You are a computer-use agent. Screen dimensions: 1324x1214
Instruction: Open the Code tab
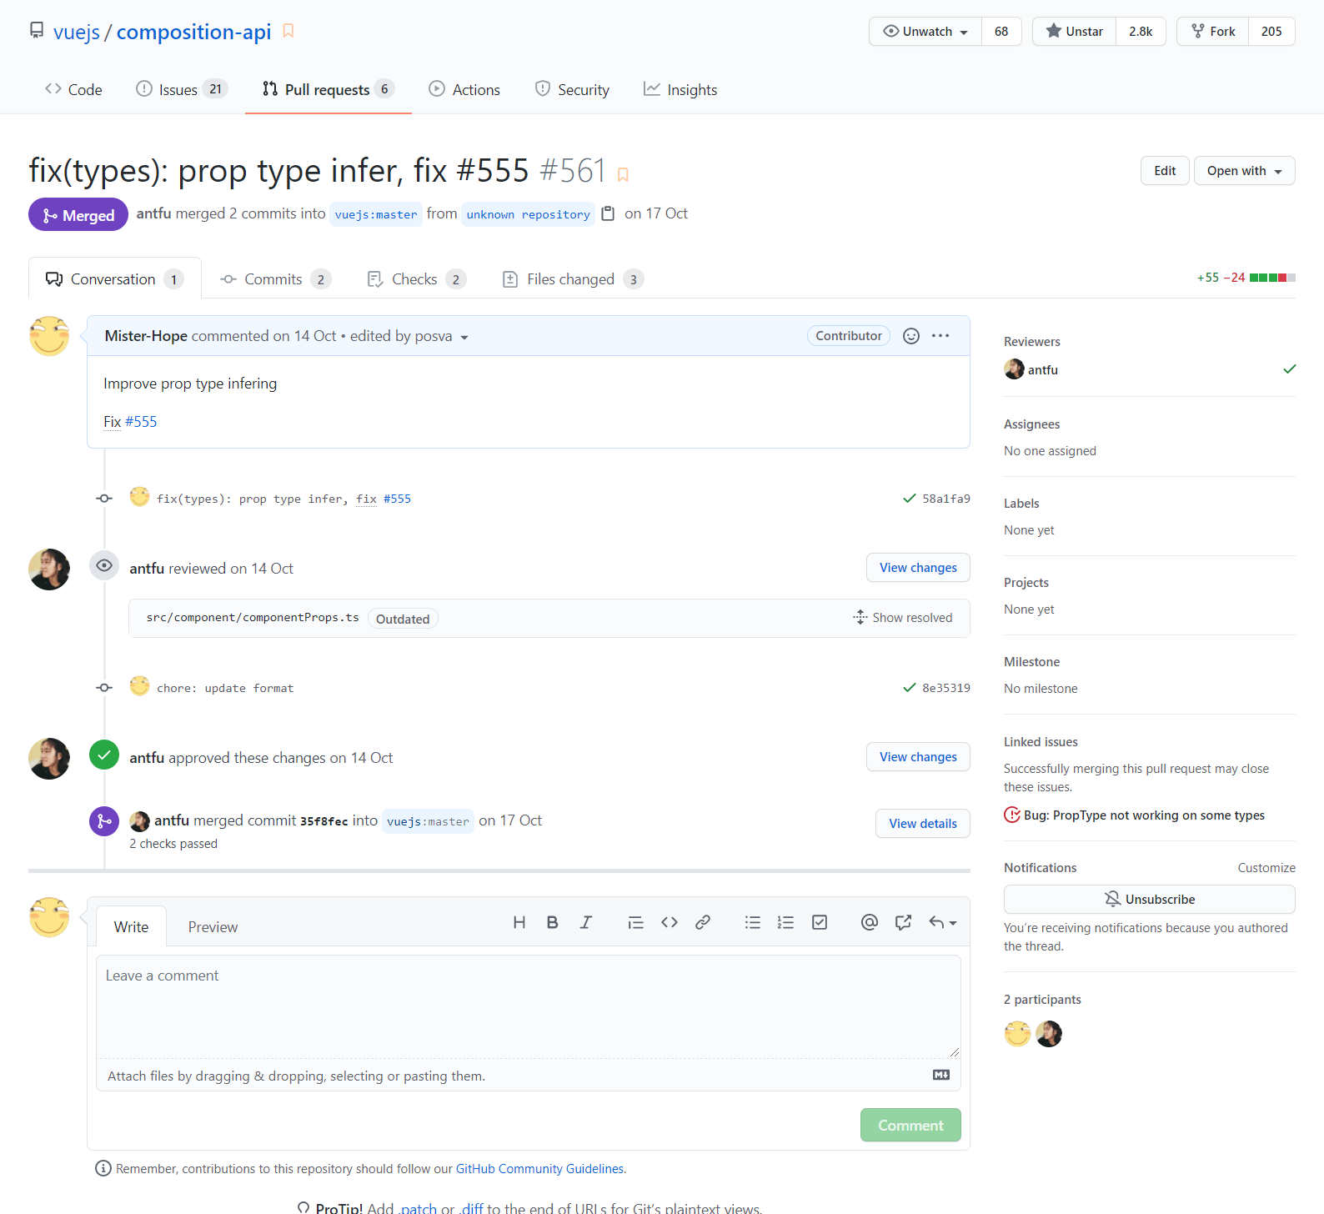pos(73,89)
